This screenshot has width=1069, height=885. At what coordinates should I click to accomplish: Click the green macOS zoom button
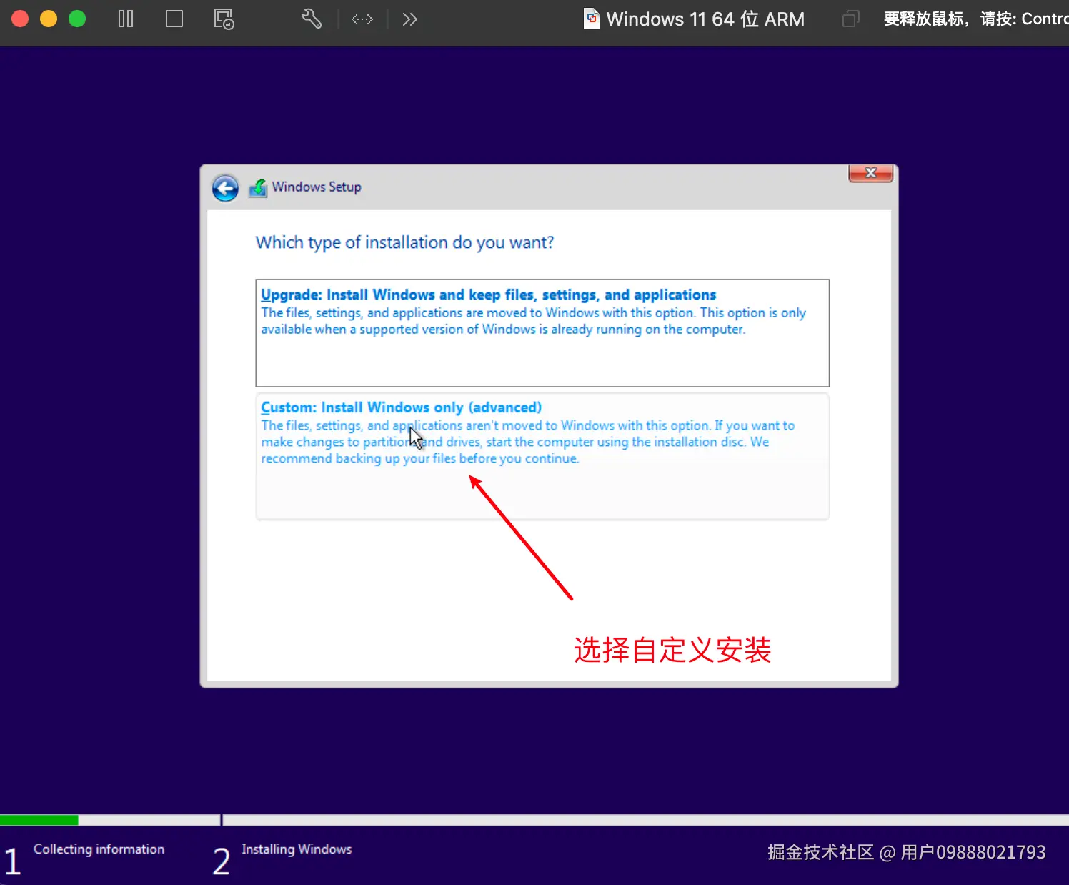tap(77, 19)
